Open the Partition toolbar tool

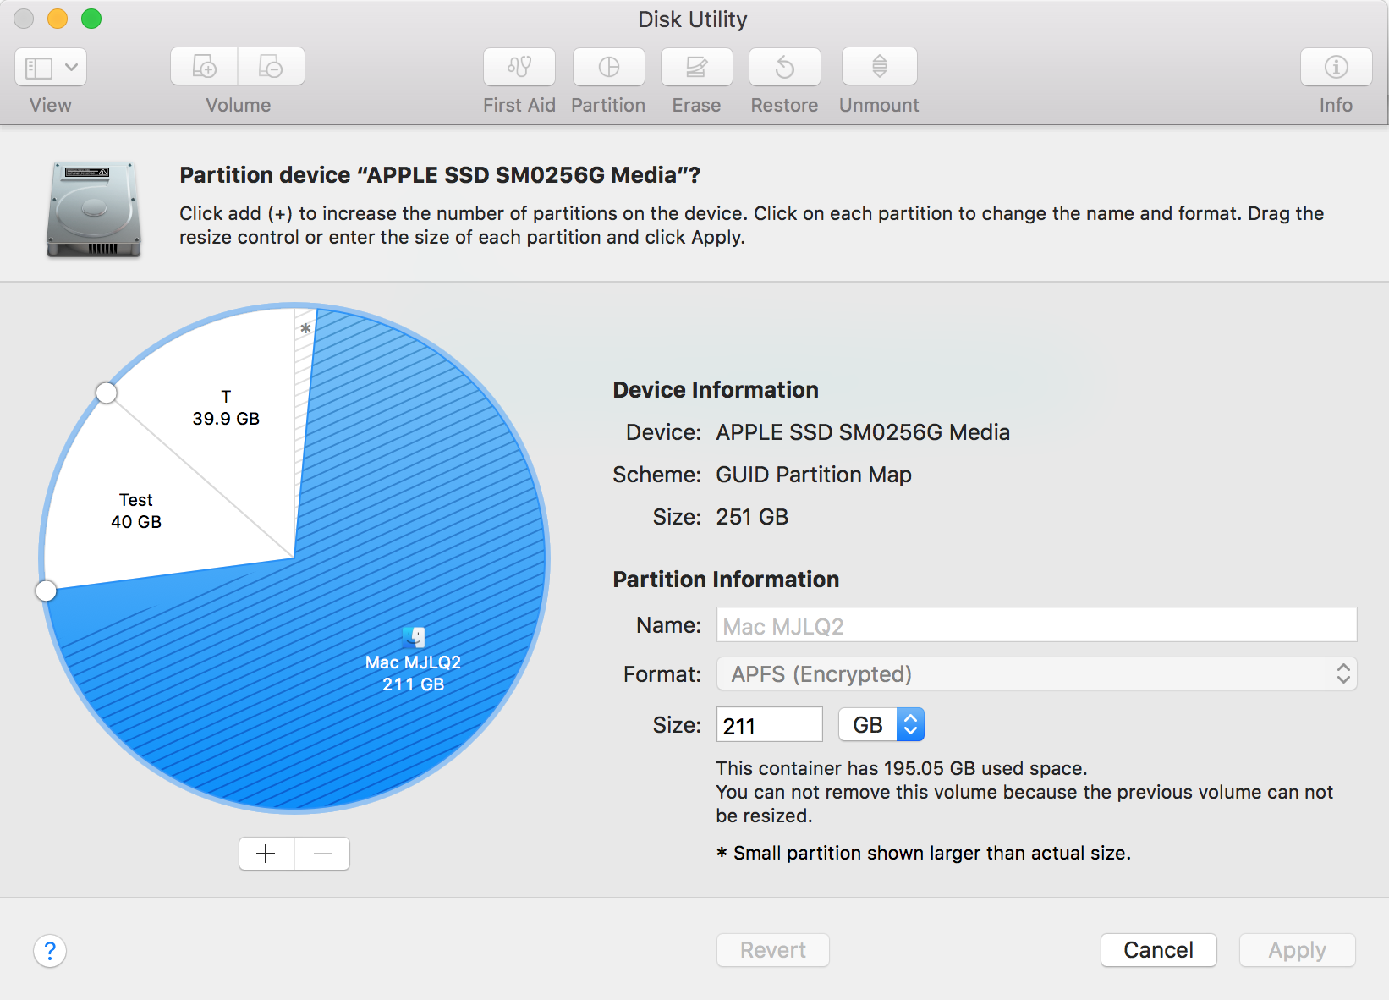609,67
